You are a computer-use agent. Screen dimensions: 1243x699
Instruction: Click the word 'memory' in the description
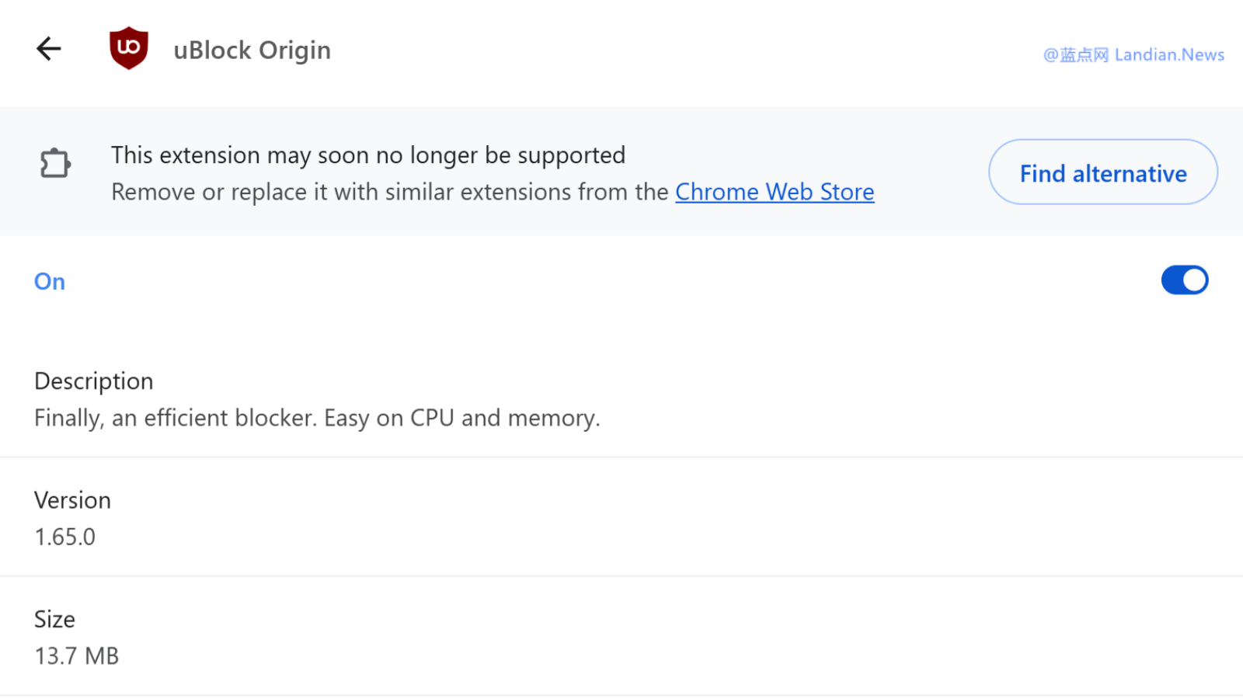(552, 418)
